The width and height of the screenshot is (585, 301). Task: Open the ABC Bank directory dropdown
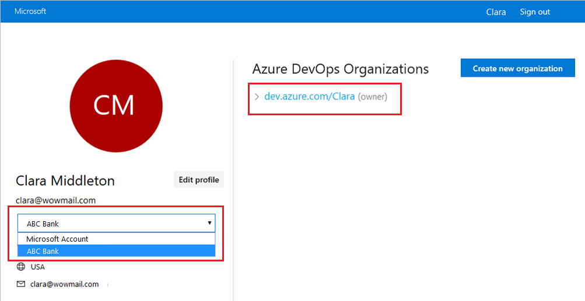click(117, 223)
